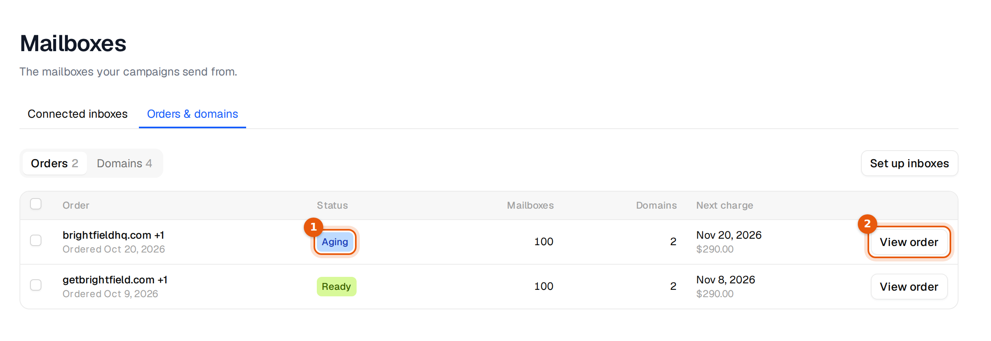Switch to the Connected inboxes tab
The image size is (991, 341).
click(78, 114)
